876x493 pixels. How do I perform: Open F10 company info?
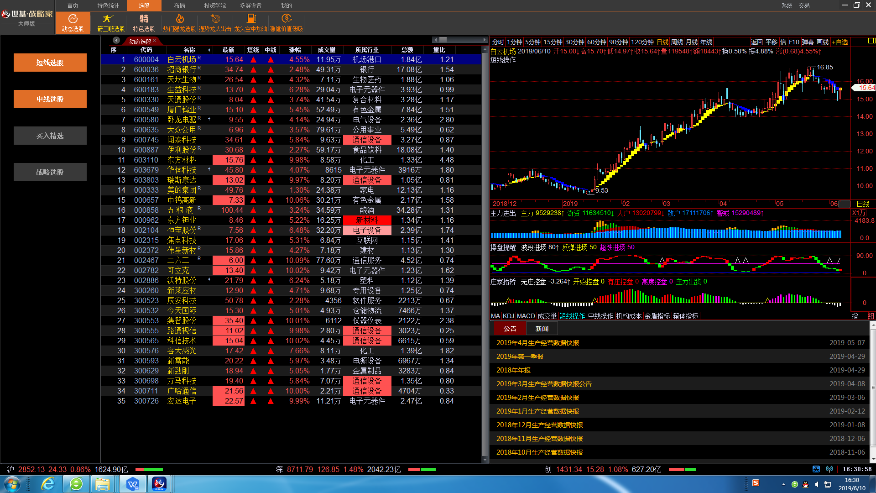pos(794,42)
